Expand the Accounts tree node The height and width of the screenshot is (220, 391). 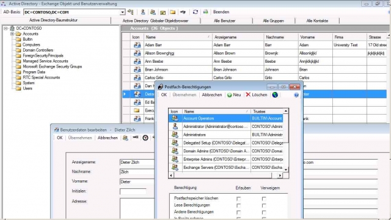[x=12, y=34]
